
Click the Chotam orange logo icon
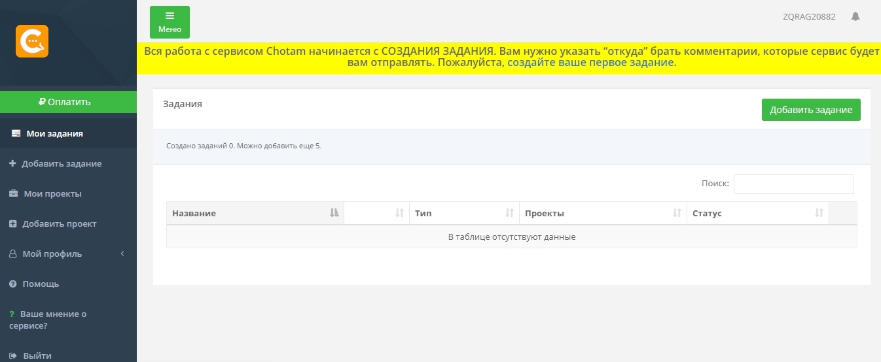[x=32, y=41]
